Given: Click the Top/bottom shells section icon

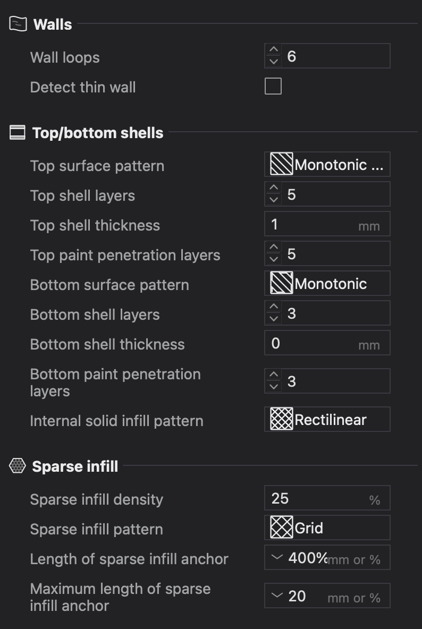Looking at the screenshot, I should pyautogui.click(x=17, y=132).
